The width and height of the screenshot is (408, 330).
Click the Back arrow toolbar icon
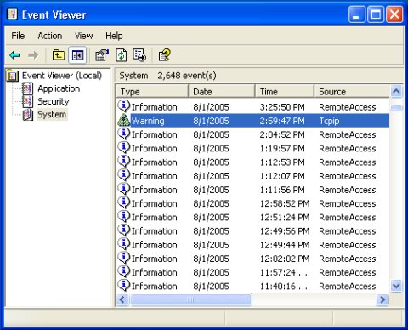[14, 55]
